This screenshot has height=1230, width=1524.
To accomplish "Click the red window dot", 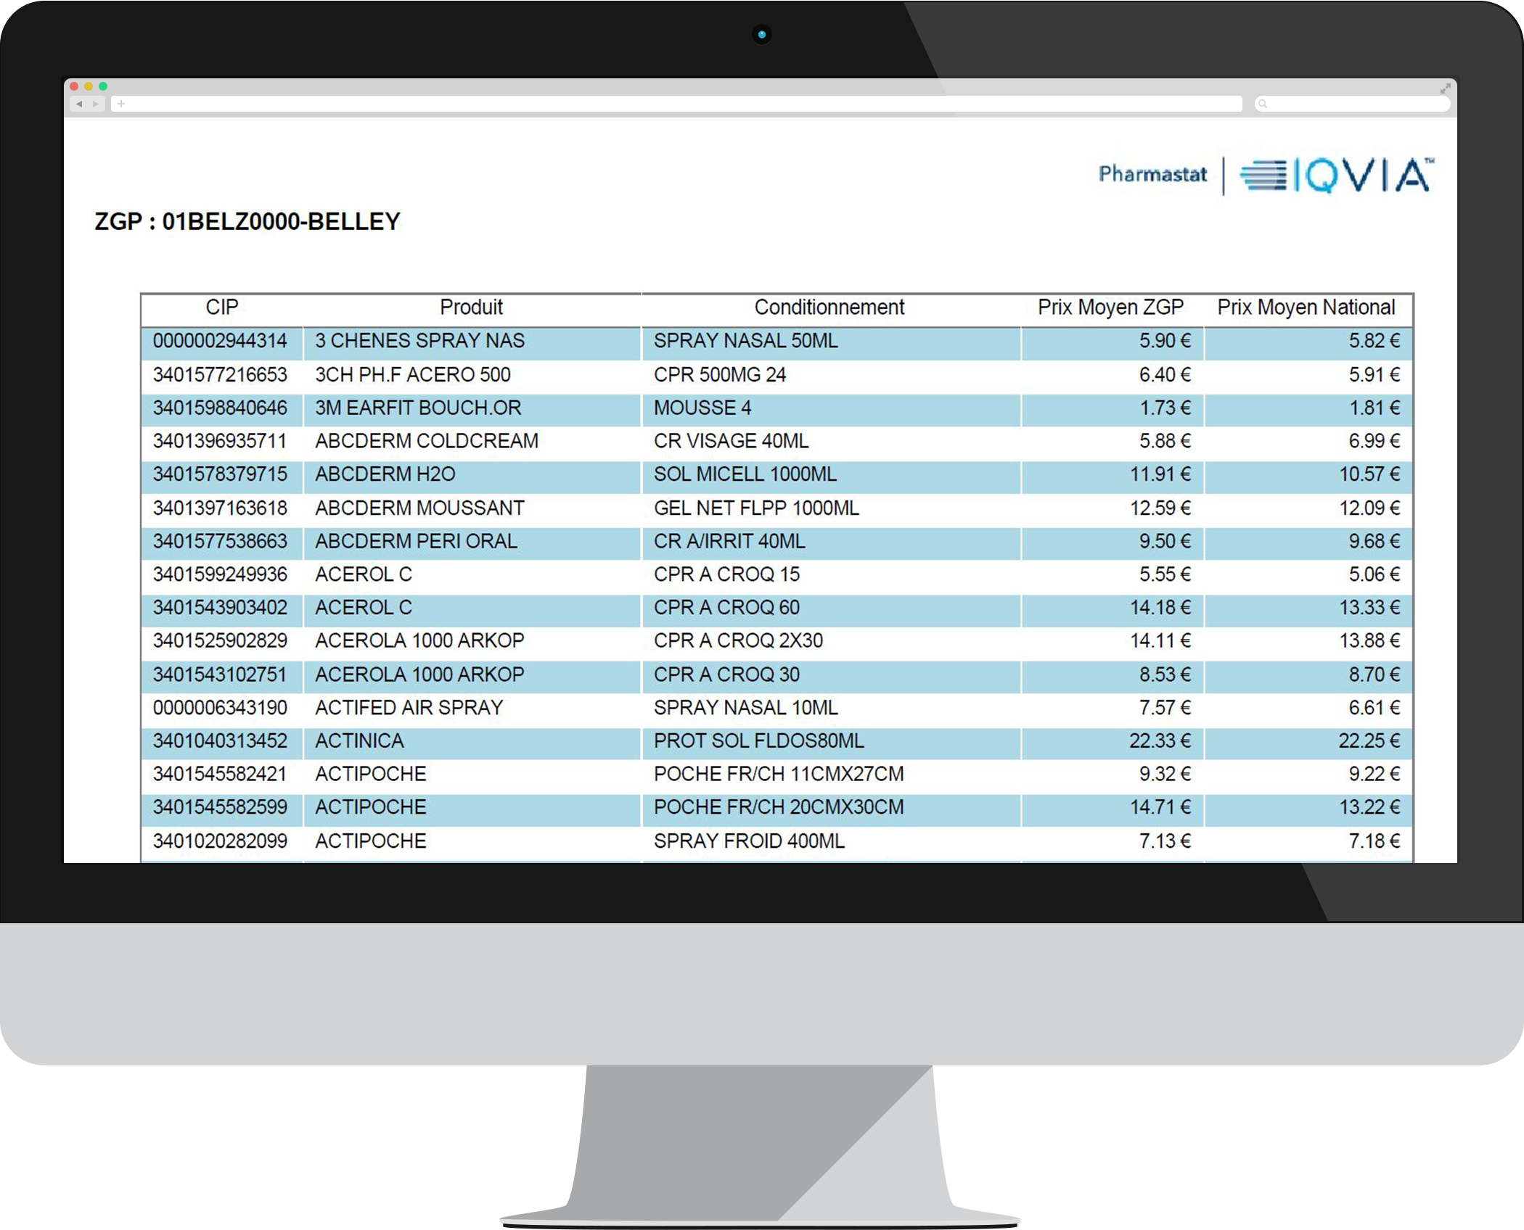I will point(74,86).
